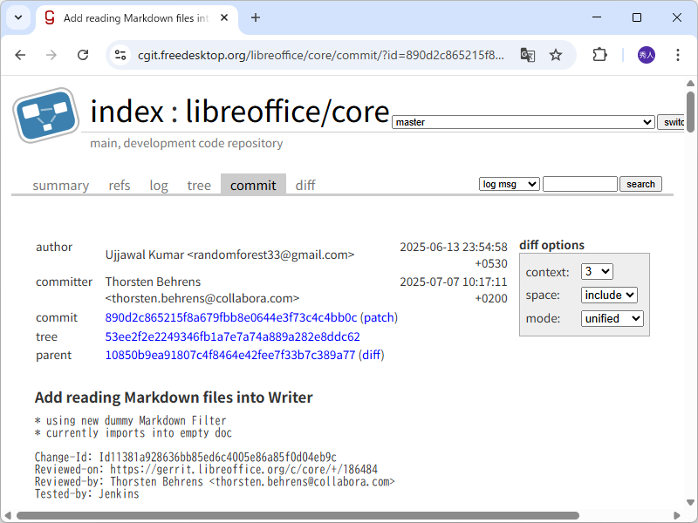Switch to the summary tab
The height and width of the screenshot is (523, 698).
pos(60,185)
